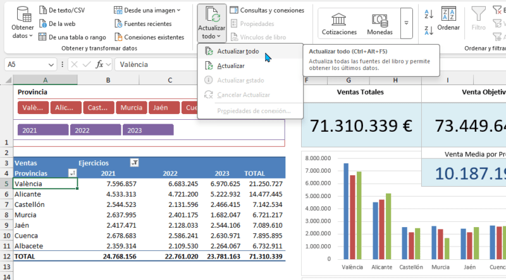The width and height of the screenshot is (506, 280).
Task: Open Desde una imagen dropdown
Action: pyautogui.click(x=147, y=10)
